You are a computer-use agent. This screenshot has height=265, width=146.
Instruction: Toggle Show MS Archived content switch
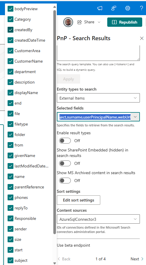click(65, 181)
